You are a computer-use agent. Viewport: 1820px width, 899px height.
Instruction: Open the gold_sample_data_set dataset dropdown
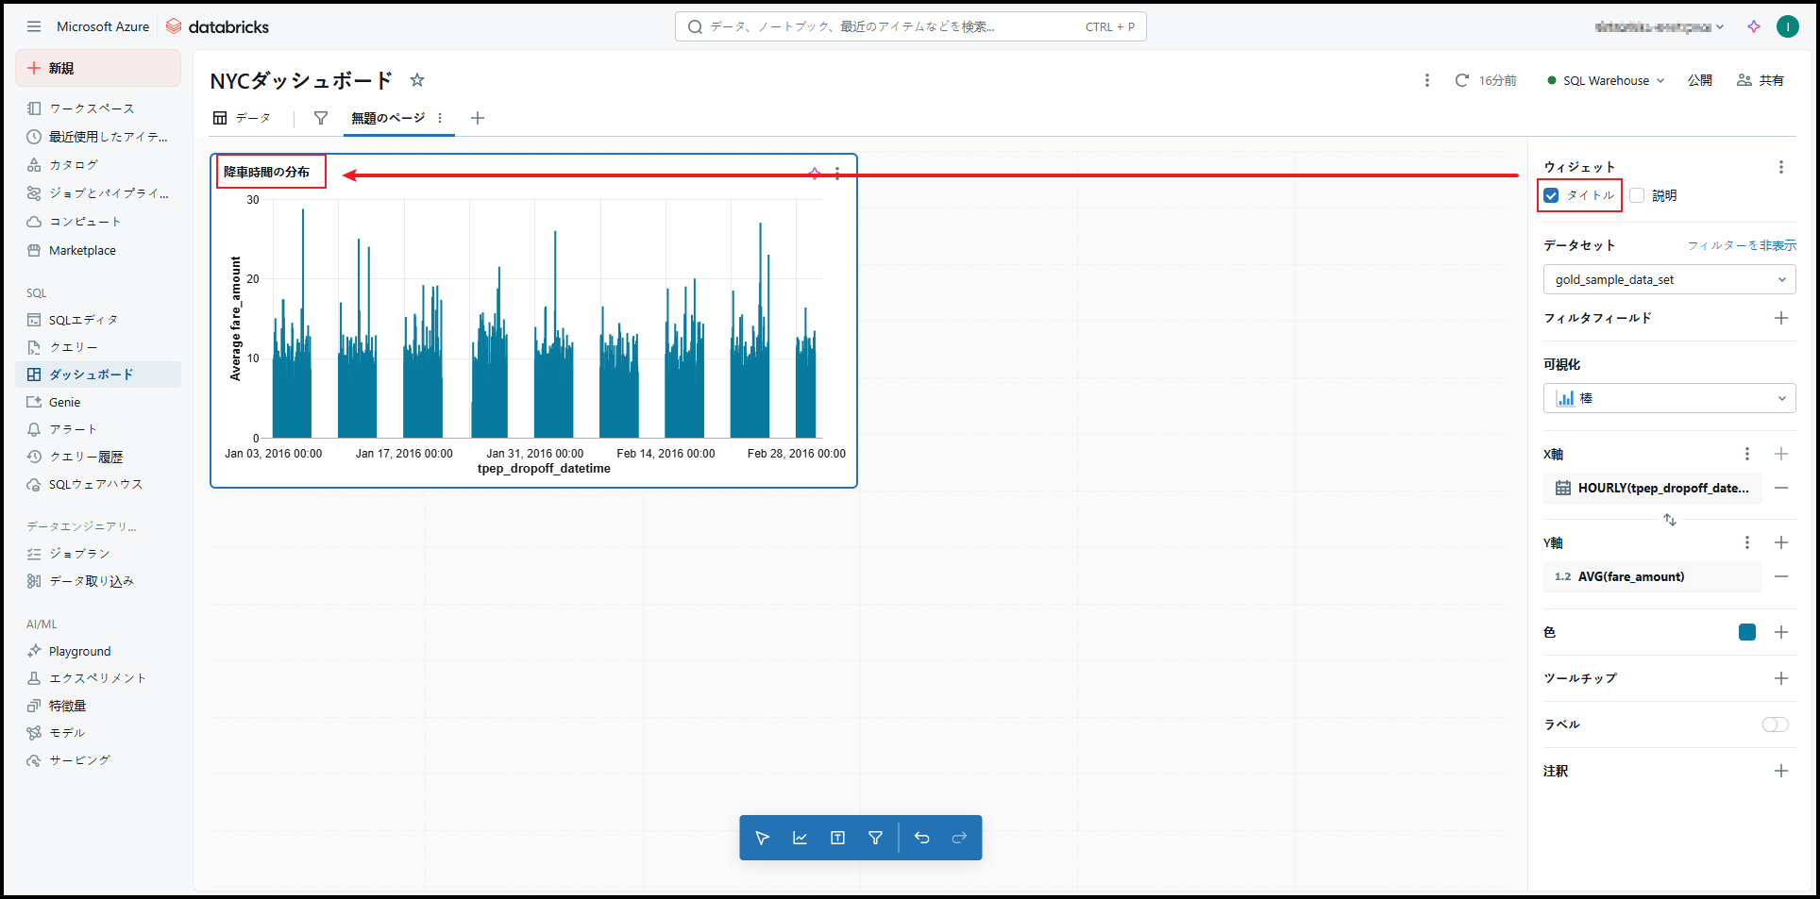click(x=1669, y=279)
